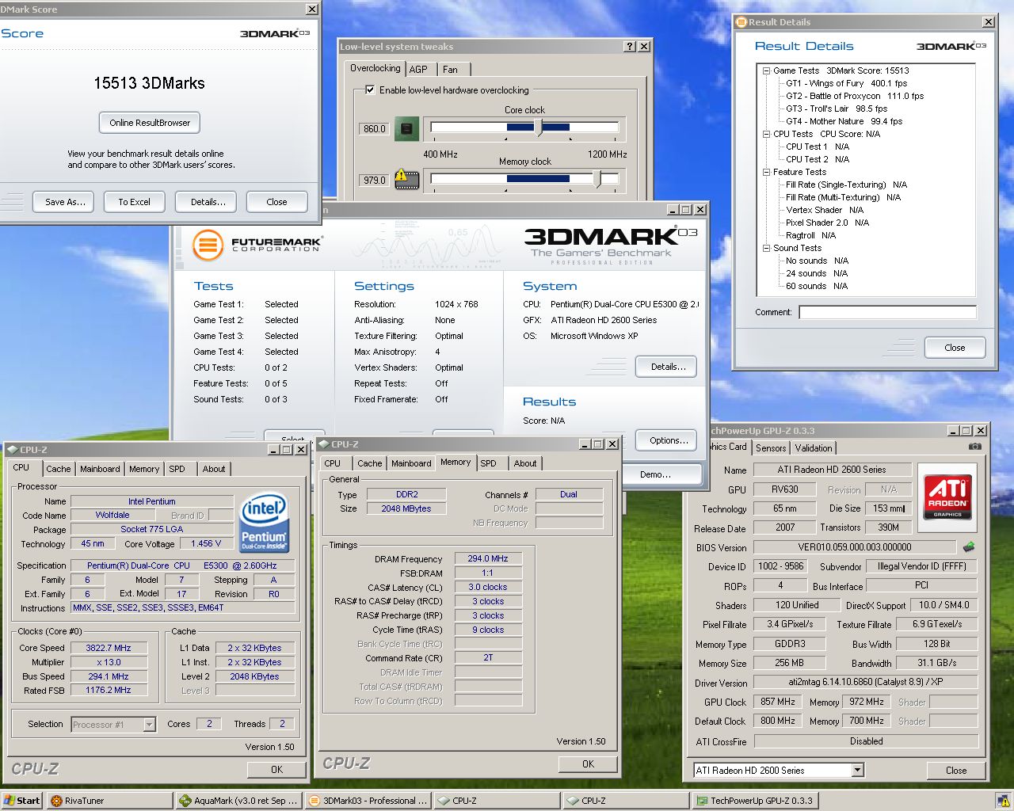Viewport: 1014px width, 811px height.
Task: Click the GPU-Z screenshot camera icon
Action: pyautogui.click(x=975, y=447)
